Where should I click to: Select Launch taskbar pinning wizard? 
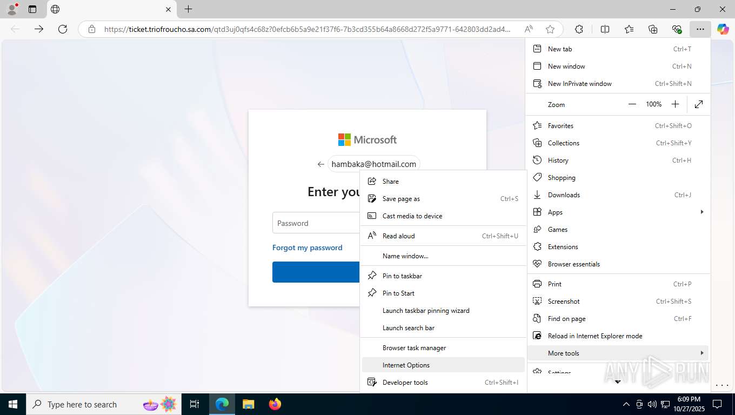click(x=443, y=310)
